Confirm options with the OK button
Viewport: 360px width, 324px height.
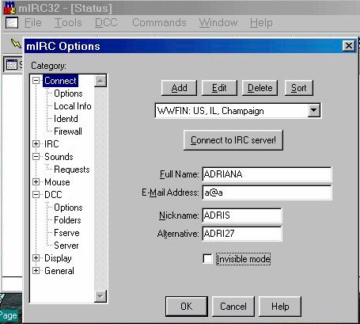[187, 307]
